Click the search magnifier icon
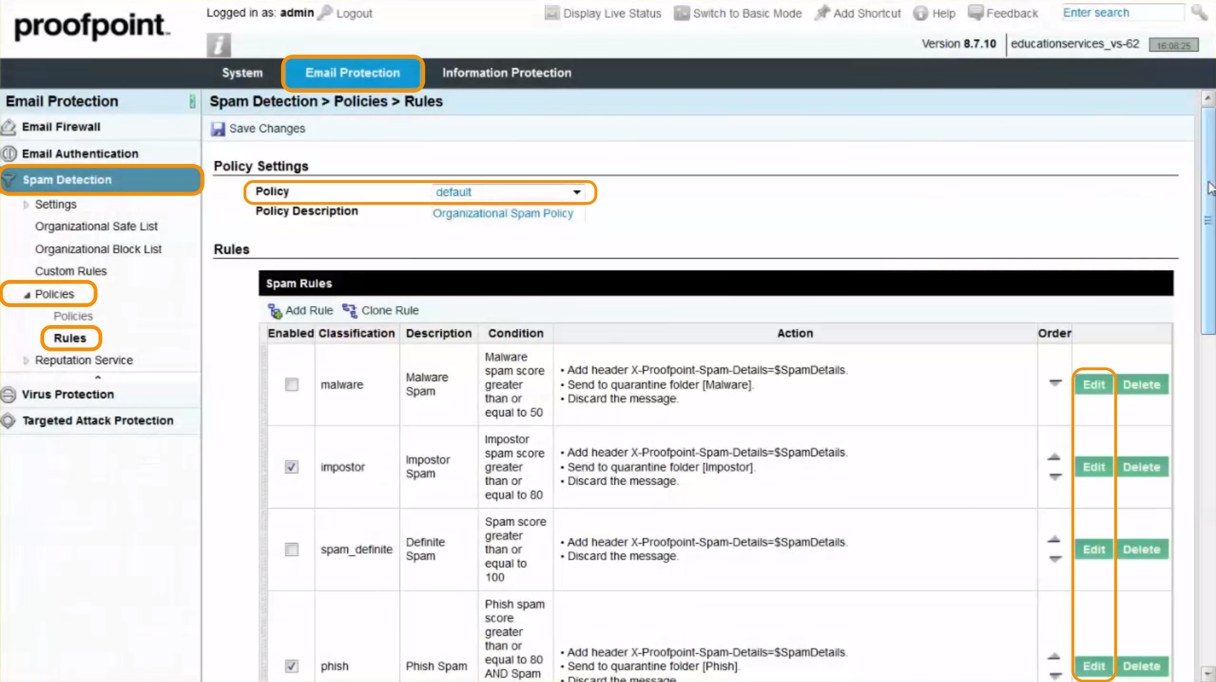This screenshot has height=682, width=1216. (1200, 13)
